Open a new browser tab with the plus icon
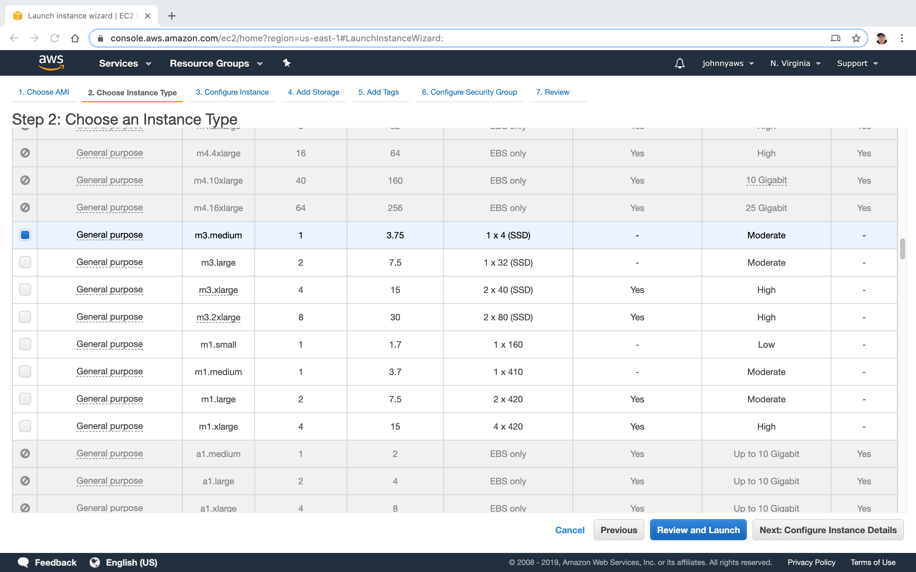The image size is (916, 572). 171,16
